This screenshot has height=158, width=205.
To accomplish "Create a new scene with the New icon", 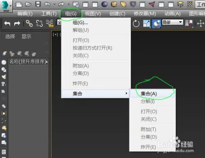I will [x=19, y=5].
